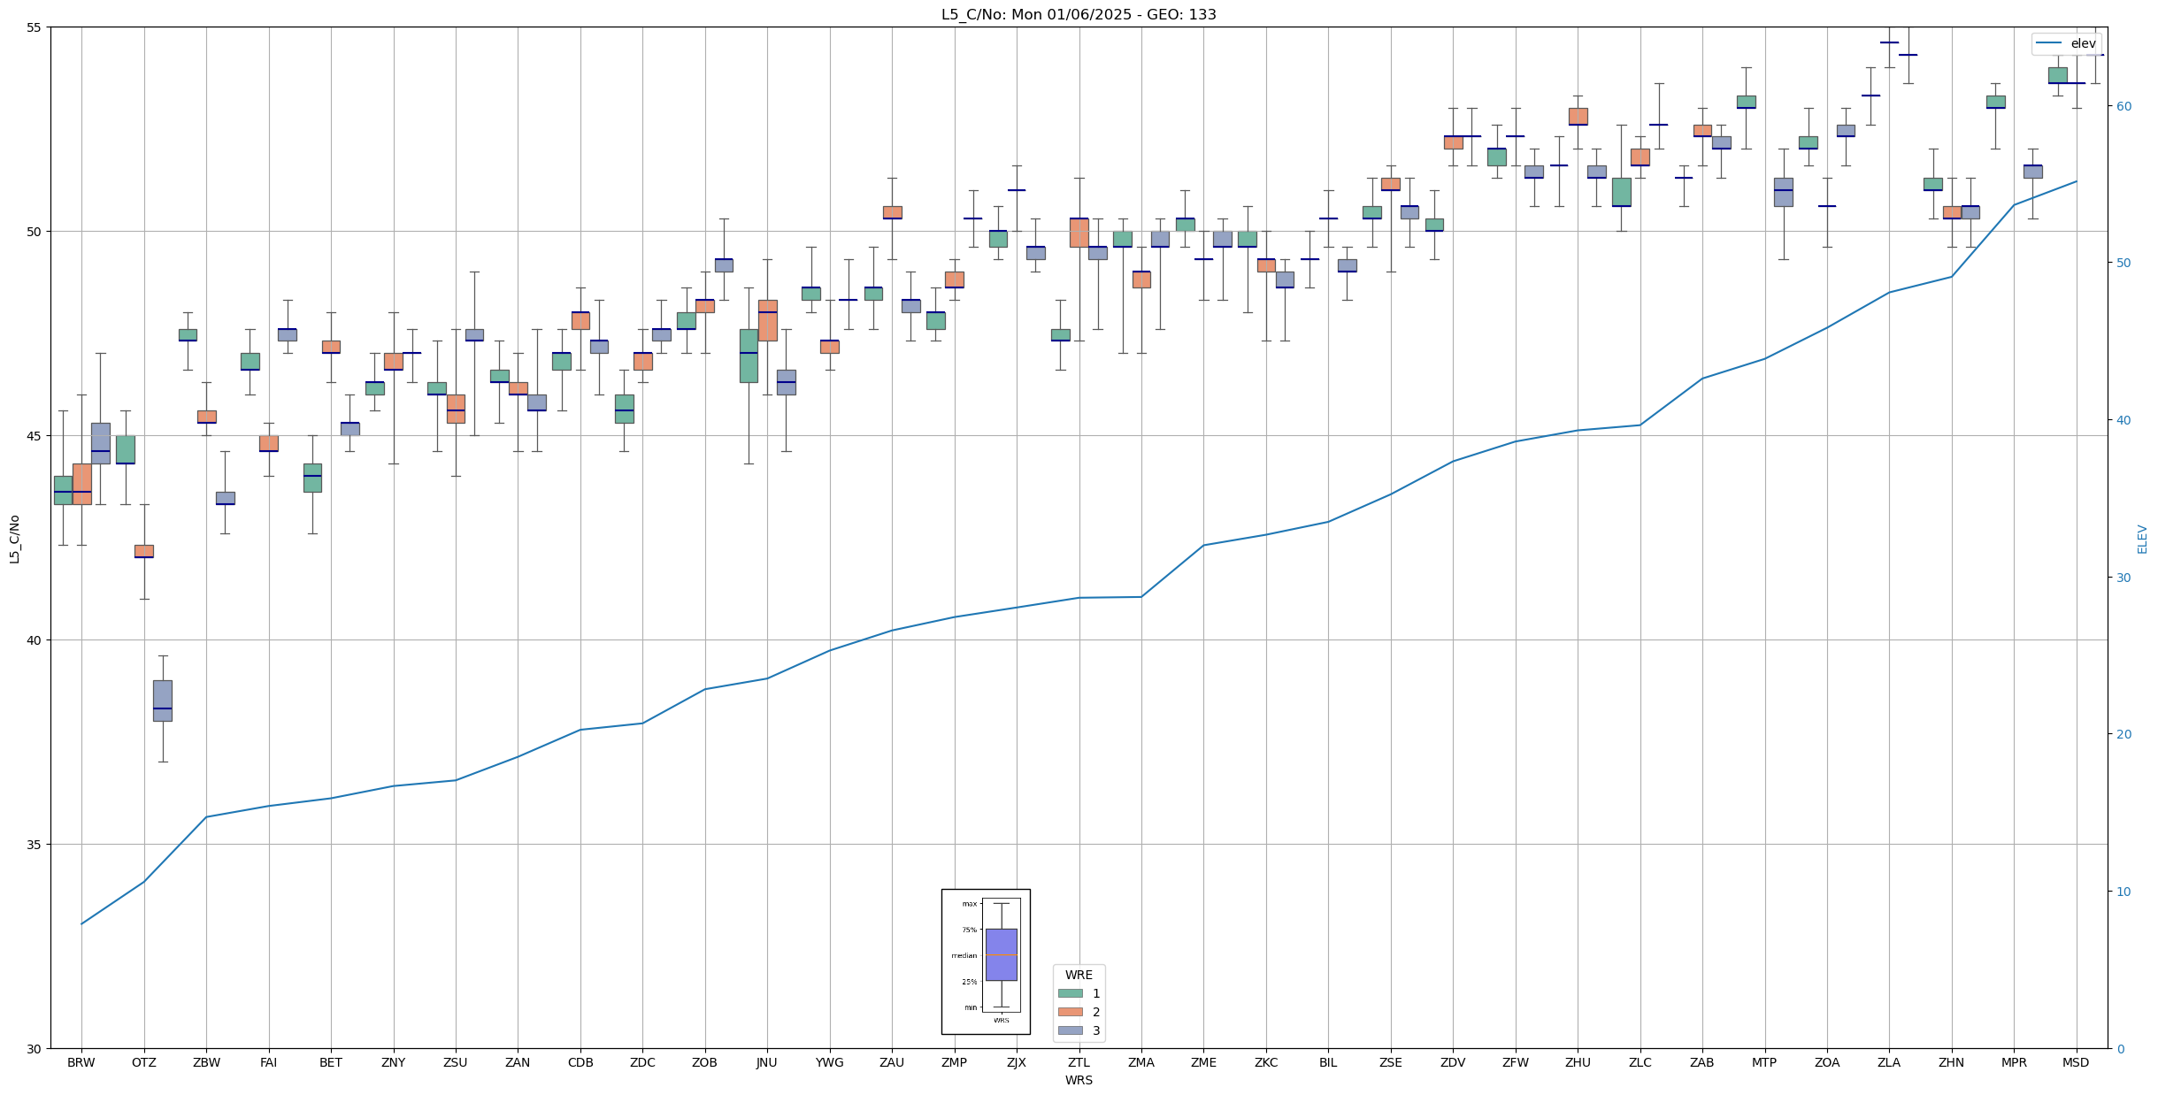Select the OTZ station tick label
This screenshot has width=2158, height=1095.
tap(143, 1062)
